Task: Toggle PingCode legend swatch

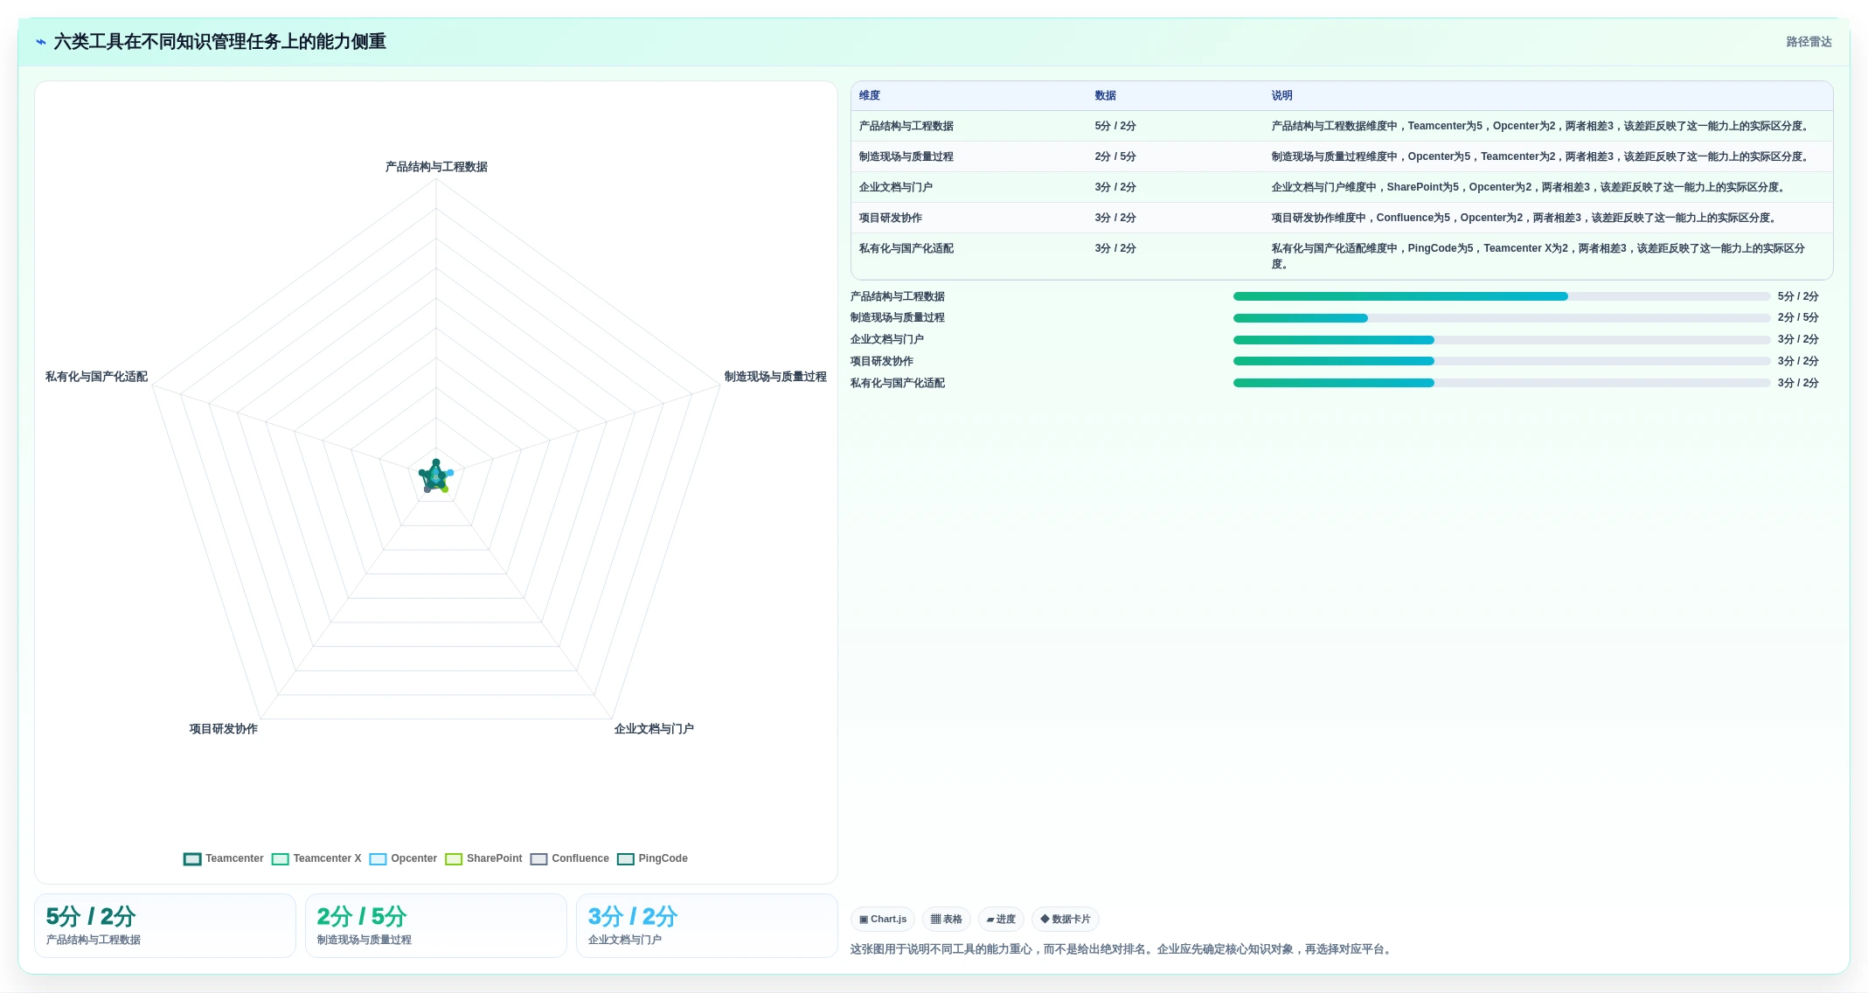Action: 626,859
